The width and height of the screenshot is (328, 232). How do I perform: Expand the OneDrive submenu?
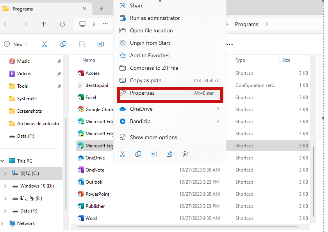[x=169, y=109]
